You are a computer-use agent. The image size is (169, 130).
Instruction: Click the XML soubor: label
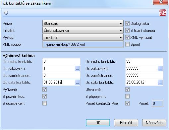tap(13, 44)
